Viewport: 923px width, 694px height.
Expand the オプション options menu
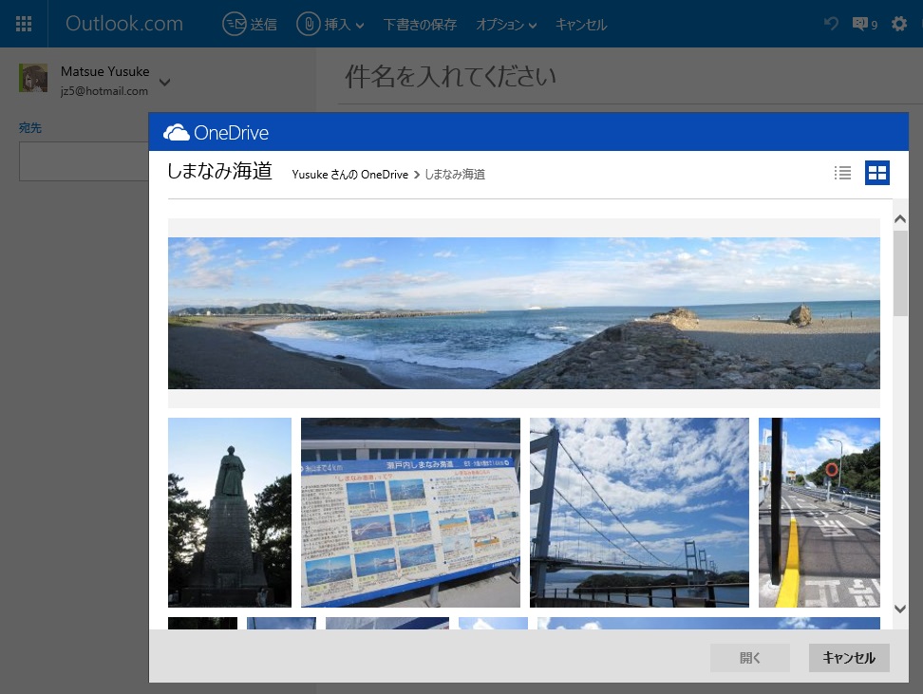coord(506,25)
